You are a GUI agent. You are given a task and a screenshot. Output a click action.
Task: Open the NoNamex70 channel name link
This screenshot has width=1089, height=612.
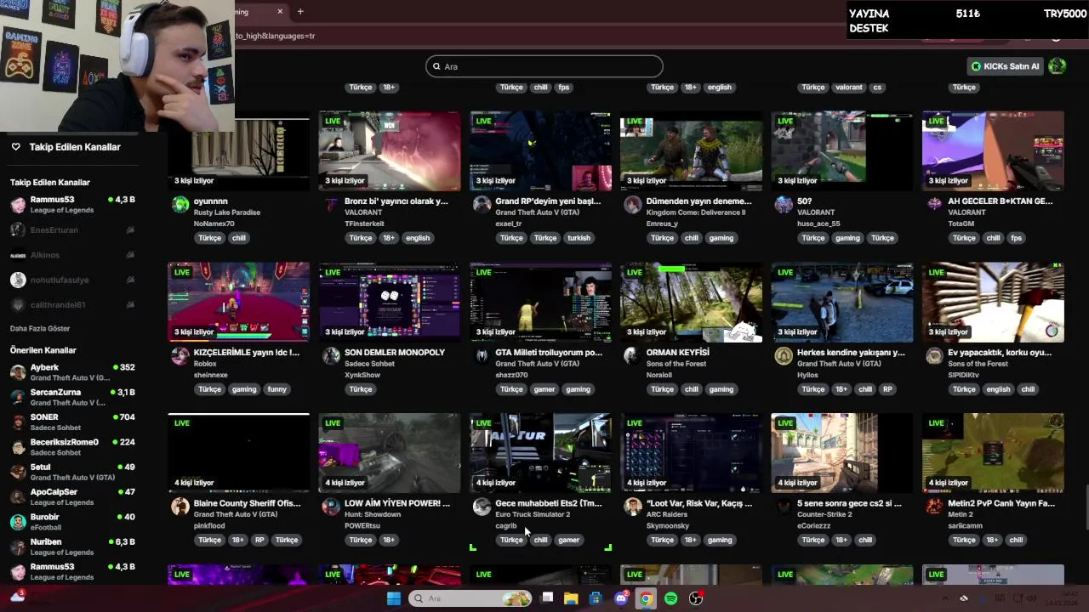click(214, 224)
